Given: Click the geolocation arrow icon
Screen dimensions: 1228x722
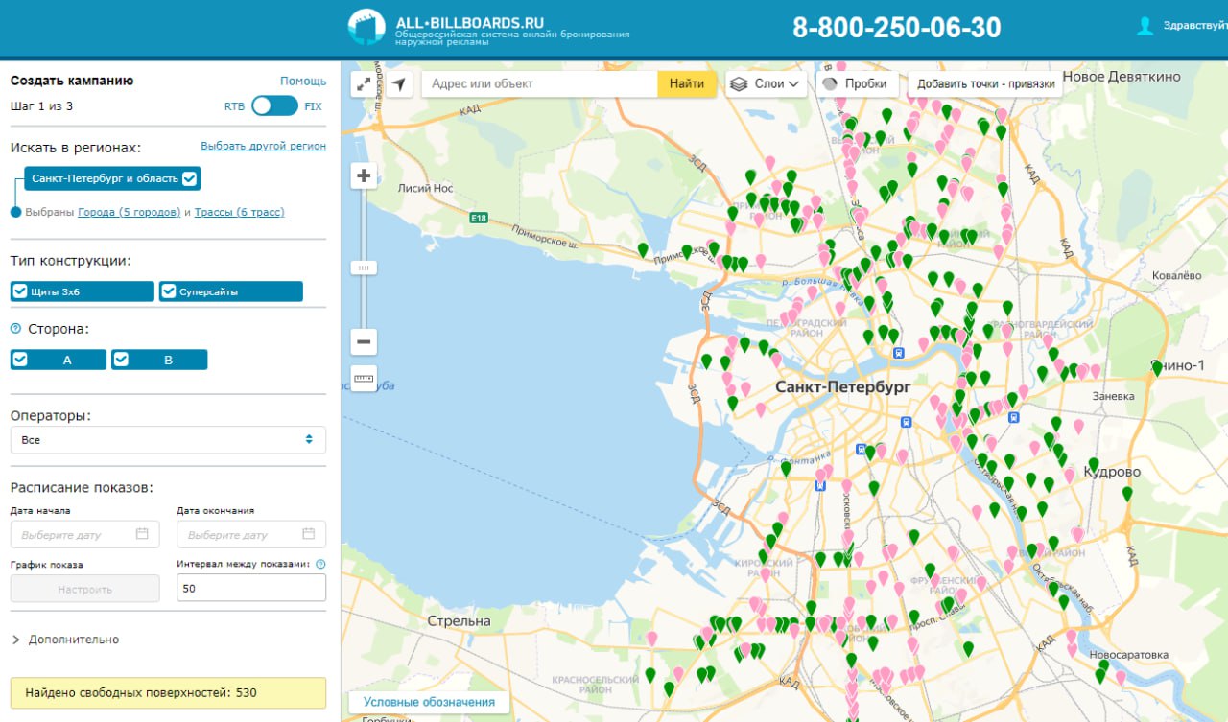Looking at the screenshot, I should coord(398,84).
